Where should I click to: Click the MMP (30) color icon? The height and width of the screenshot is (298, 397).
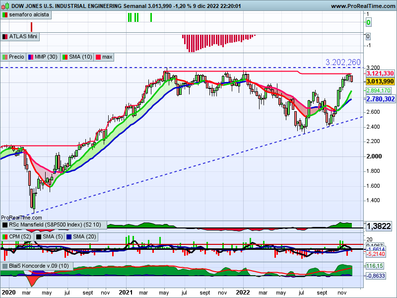[31, 57]
